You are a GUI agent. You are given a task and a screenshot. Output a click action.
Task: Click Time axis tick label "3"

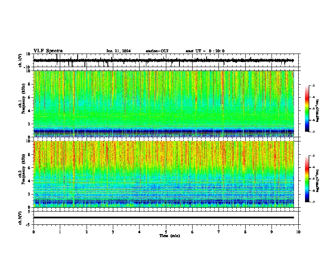(113, 232)
